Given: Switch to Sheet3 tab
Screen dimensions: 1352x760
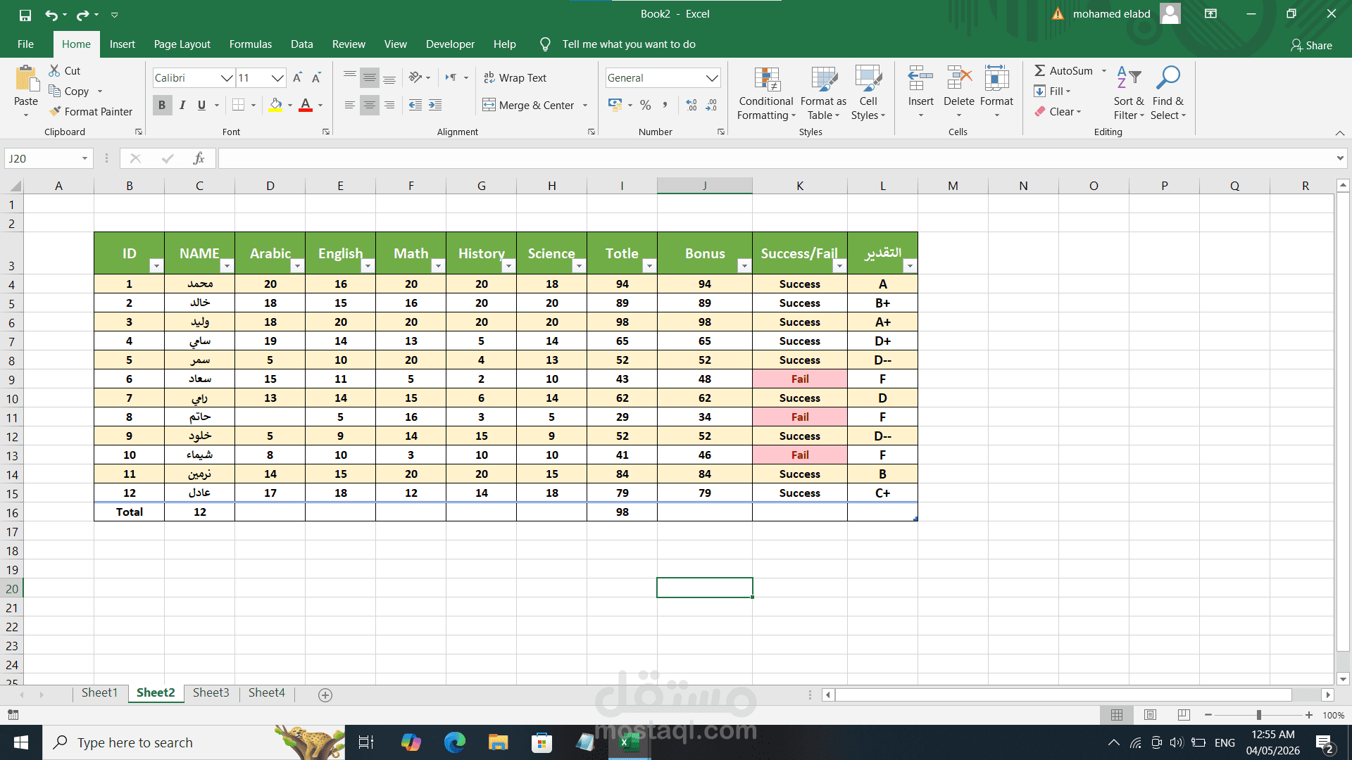Looking at the screenshot, I should [211, 693].
